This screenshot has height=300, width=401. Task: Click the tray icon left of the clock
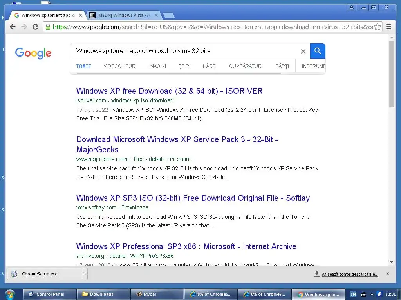point(379,295)
